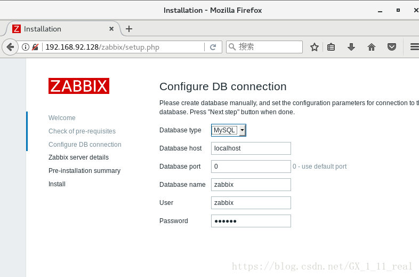Select Welcome step in sidebar

[62, 118]
